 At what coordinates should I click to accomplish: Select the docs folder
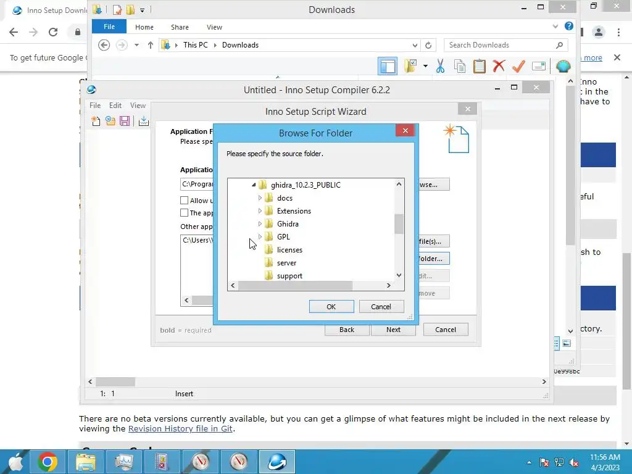pos(285,198)
